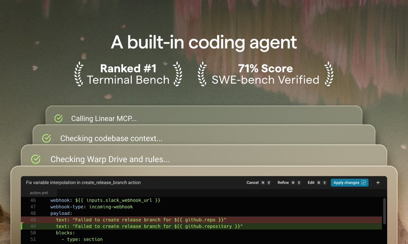408x244 pixels.
Task: Click the enter key icon inside Apply changes
Action: click(364, 183)
